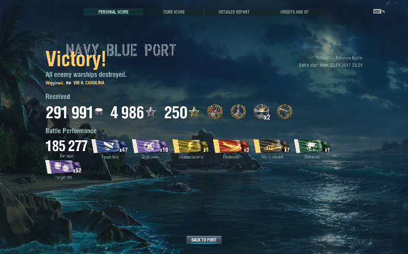Click the gold free XP star
Viewport: 408px width, 254px height.
click(194, 112)
